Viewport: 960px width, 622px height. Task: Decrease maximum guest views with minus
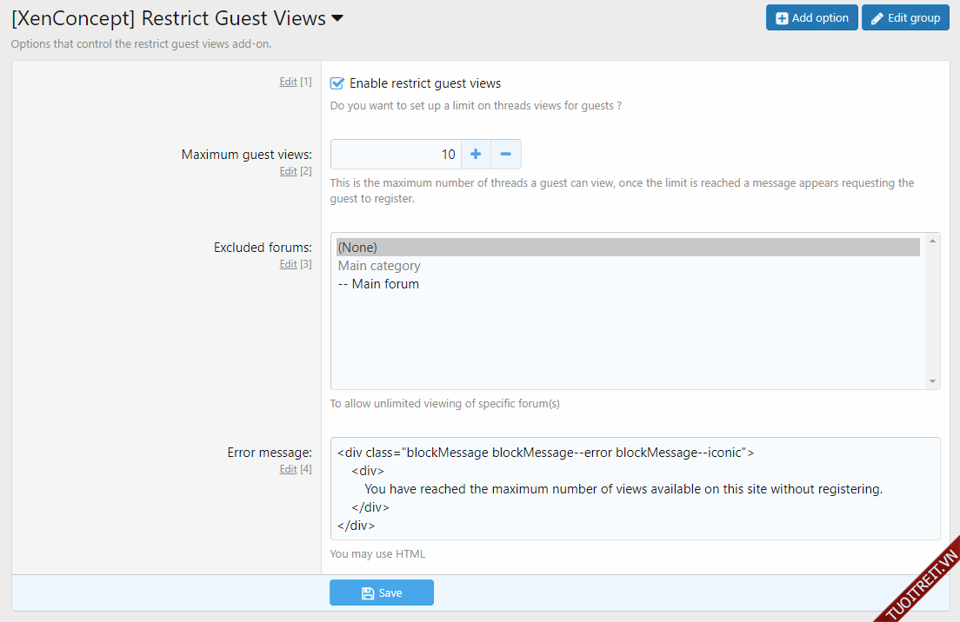pyautogui.click(x=505, y=155)
